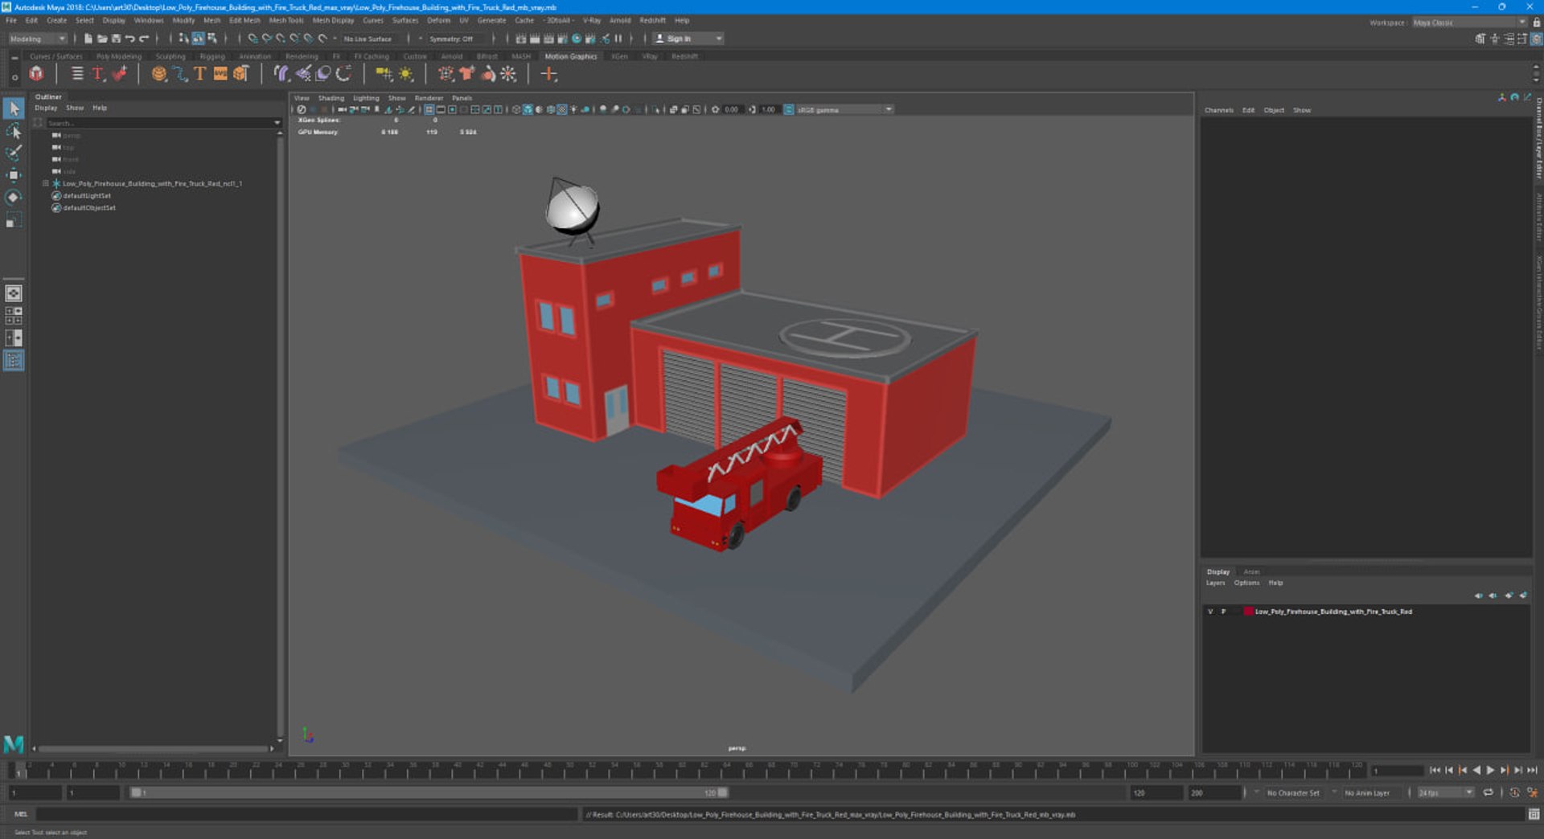
Task: Open the Mesh Tools menu
Action: 286,20
